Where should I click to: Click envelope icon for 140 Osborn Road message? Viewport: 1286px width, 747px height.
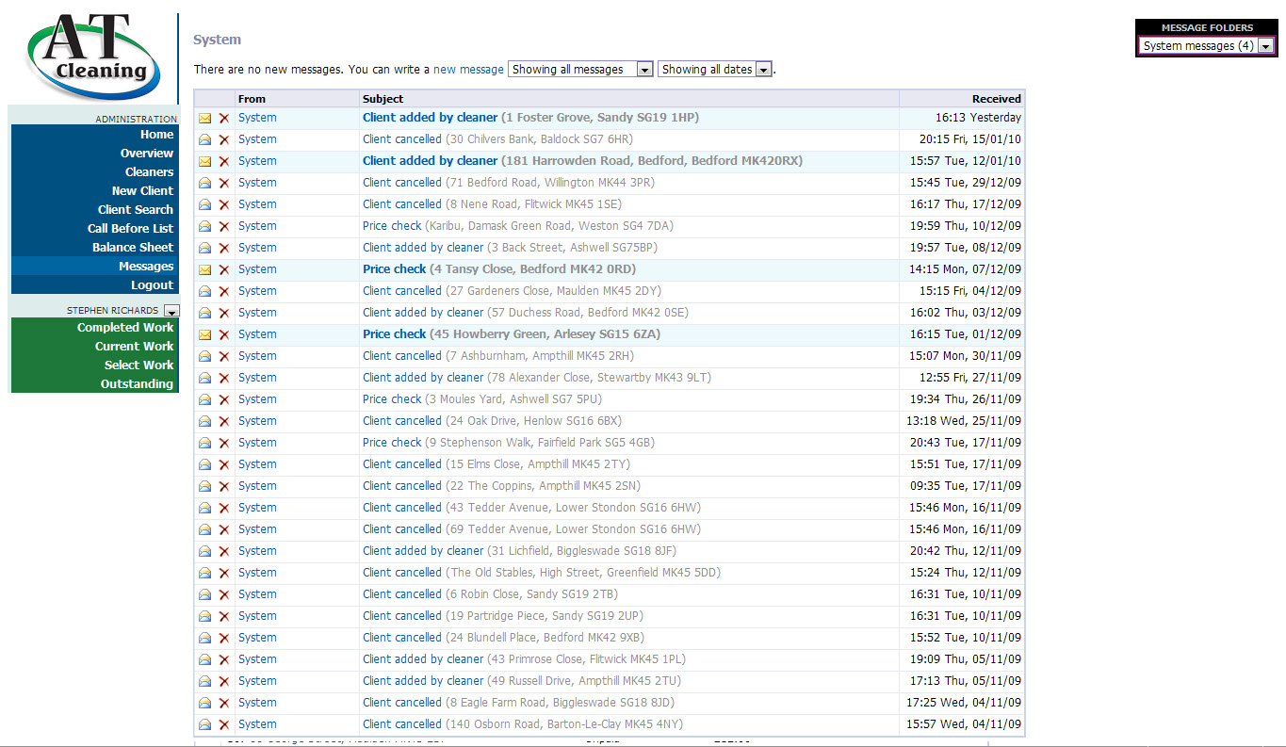point(204,724)
